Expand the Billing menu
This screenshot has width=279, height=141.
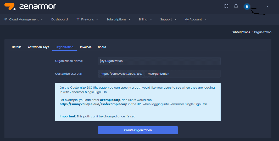coord(145,19)
